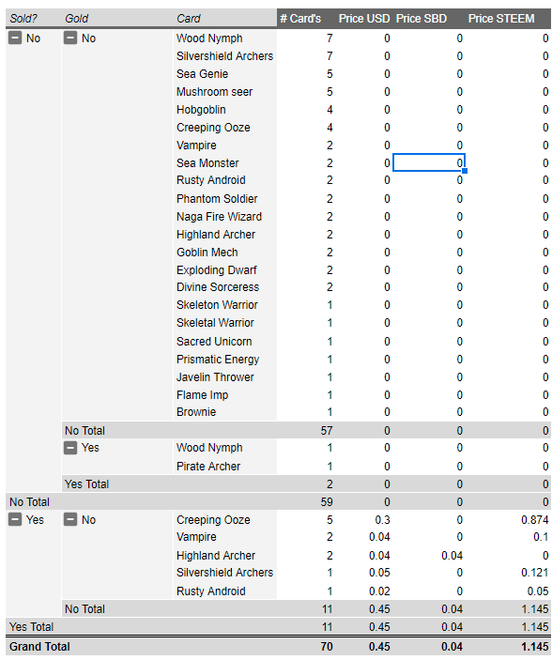Collapse the Gold 'Yes' group beside Wood Nymph
Viewport: 552px width, 660px height.
click(x=70, y=448)
